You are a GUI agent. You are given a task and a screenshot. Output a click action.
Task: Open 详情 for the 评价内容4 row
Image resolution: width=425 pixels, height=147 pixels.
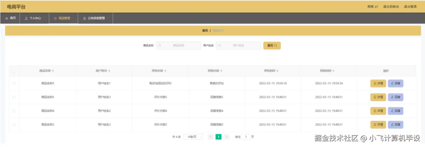[x=378, y=111]
